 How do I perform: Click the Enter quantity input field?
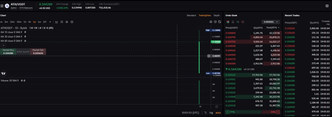click(x=23, y=52)
